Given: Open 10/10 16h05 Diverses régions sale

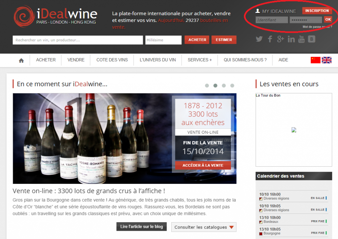Looking at the screenshot, I should 293,208.
